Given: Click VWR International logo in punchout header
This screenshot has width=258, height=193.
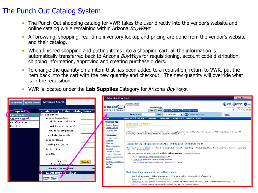Looking at the screenshot, I should click(x=115, y=108).
